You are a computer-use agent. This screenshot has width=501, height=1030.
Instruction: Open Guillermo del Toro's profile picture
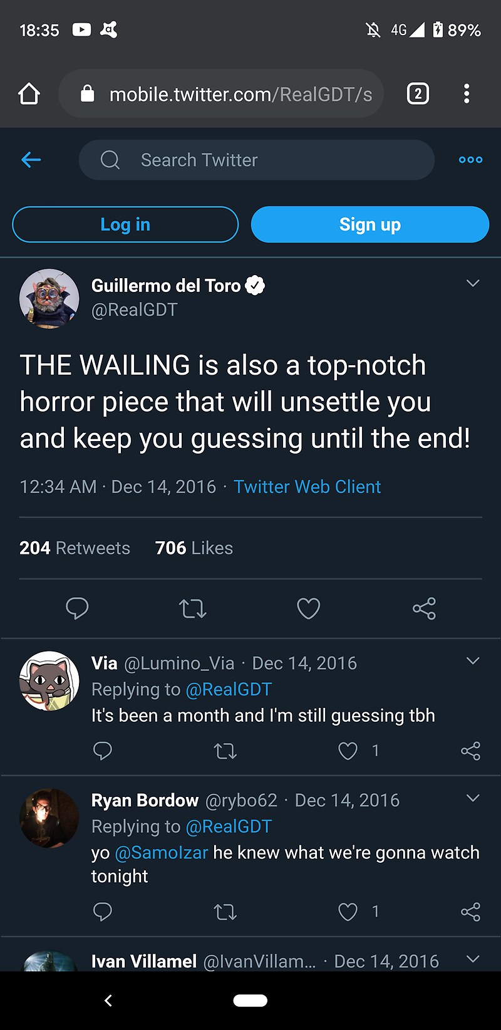49,298
